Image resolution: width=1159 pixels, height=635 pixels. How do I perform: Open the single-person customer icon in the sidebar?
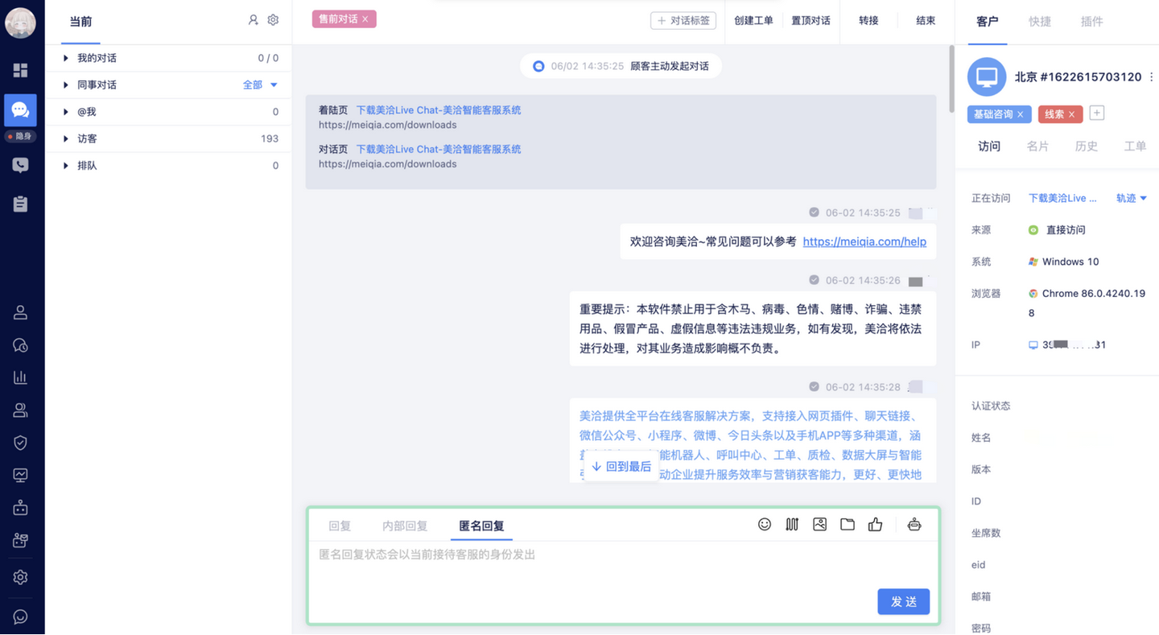[20, 312]
